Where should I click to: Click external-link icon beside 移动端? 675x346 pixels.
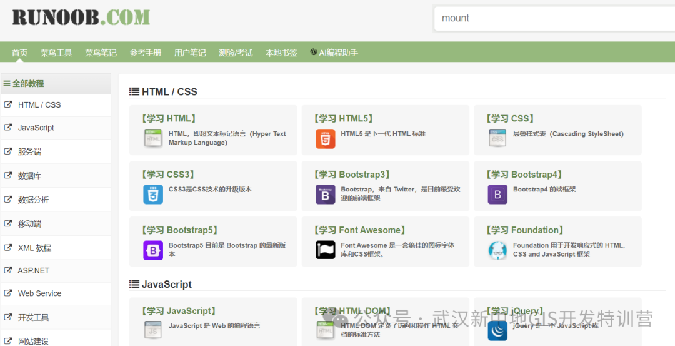click(x=7, y=223)
